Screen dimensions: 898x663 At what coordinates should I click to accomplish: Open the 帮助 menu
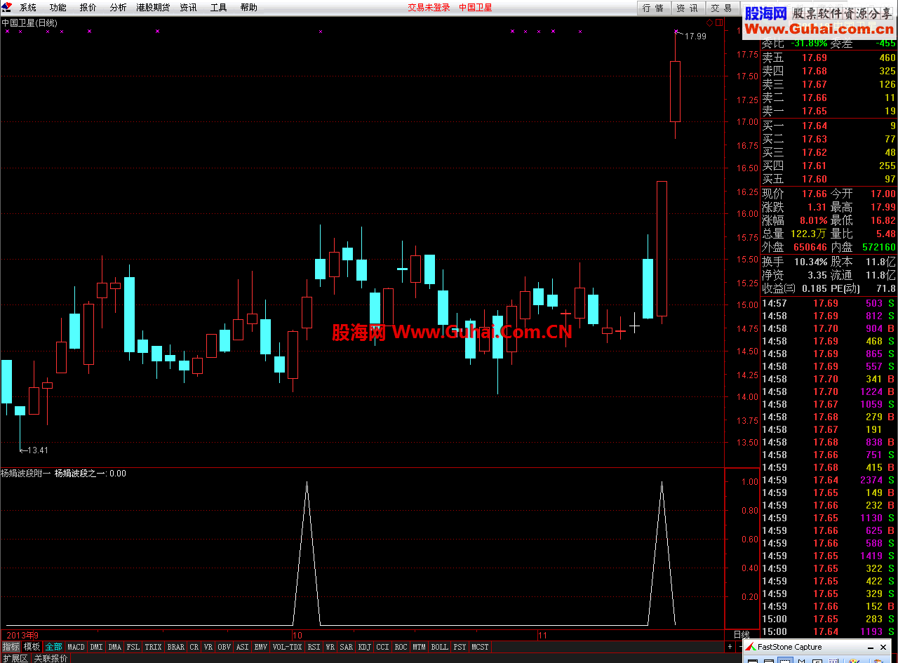[x=248, y=8]
